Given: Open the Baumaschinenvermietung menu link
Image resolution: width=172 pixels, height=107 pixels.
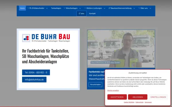Looking at the screenshot, I should tap(121, 8).
